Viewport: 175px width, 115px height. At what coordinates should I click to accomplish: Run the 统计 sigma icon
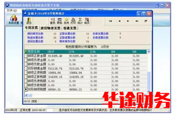coord(80,21)
